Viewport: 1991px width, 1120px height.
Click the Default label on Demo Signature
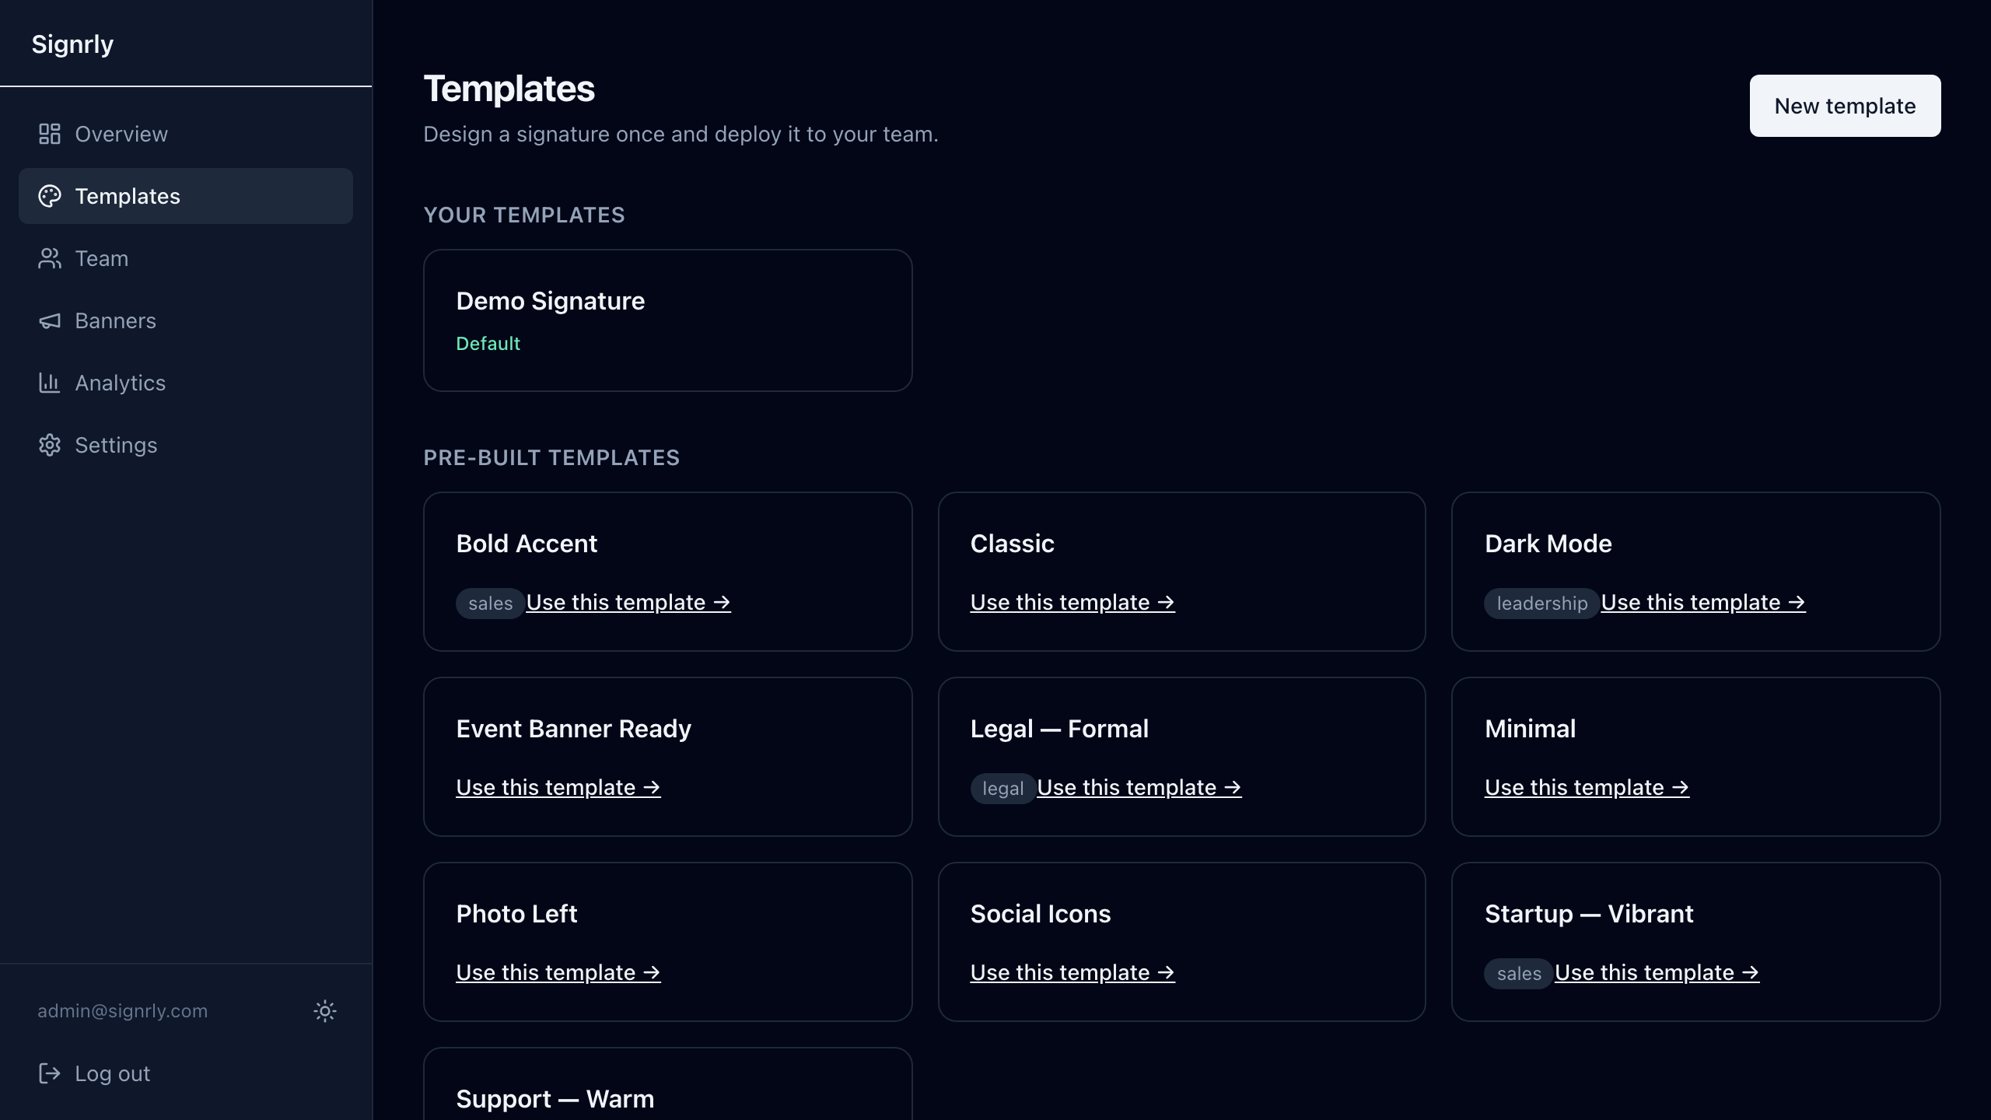pyautogui.click(x=488, y=344)
